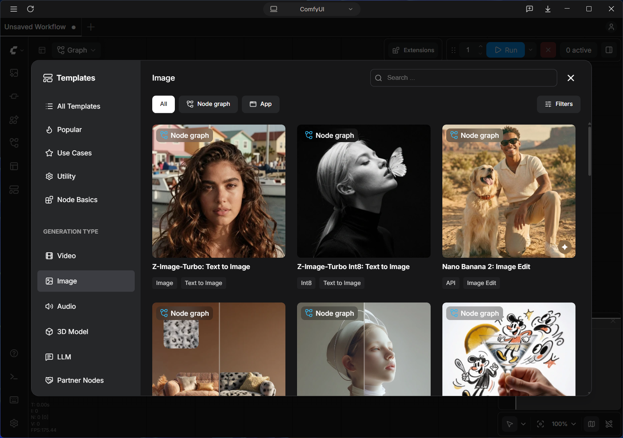Open the Partner Nodes category
Image resolution: width=623 pixels, height=438 pixels.
[86, 380]
